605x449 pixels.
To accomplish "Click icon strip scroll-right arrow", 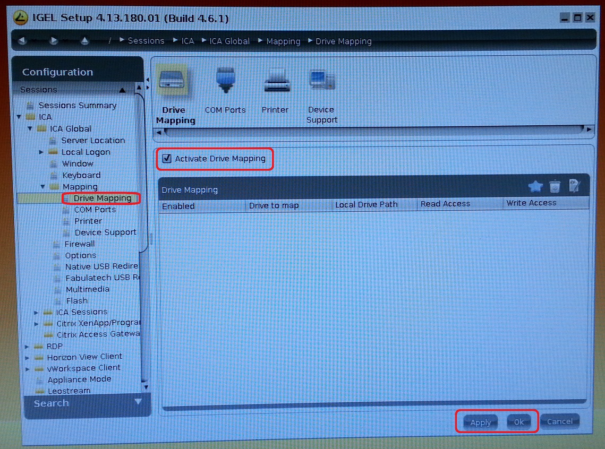I will click(589, 129).
